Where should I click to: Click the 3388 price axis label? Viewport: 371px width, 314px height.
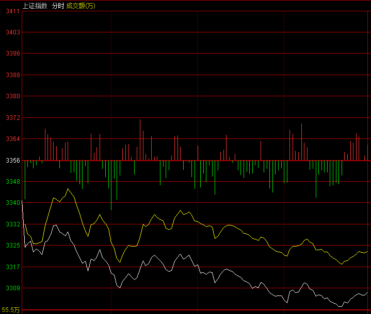(x=13, y=75)
